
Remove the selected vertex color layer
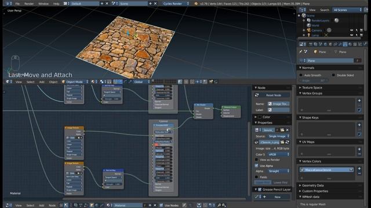[359, 173]
